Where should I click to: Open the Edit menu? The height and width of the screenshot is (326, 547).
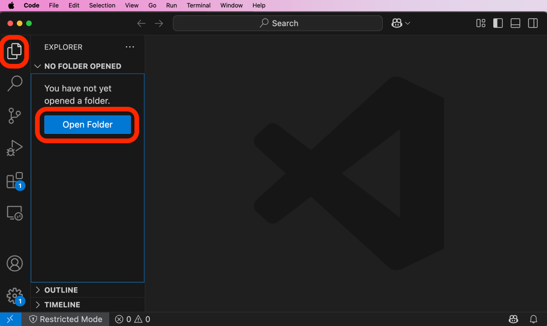74,6
